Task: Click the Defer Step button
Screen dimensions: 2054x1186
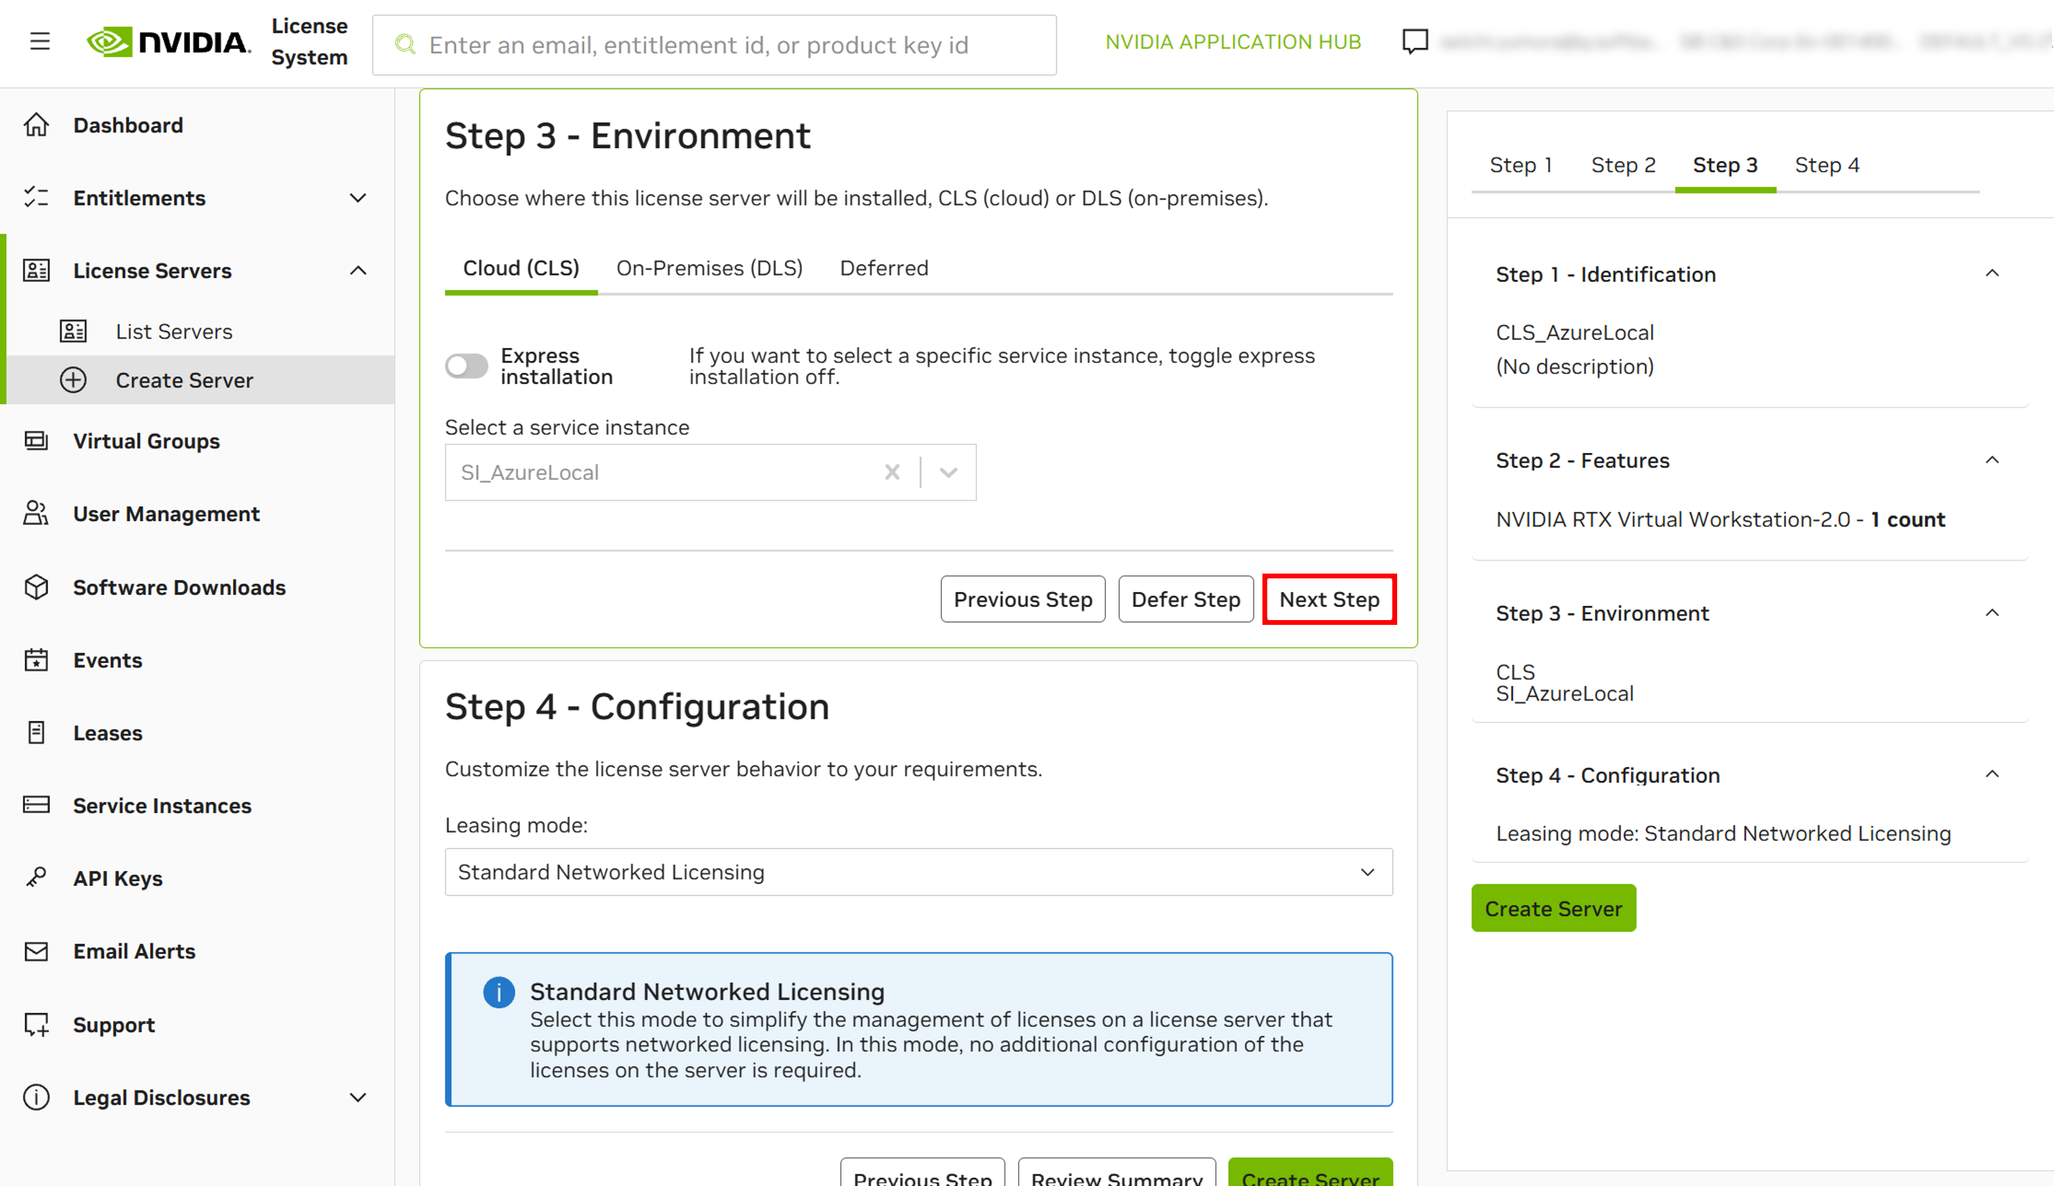Action: click(1186, 599)
